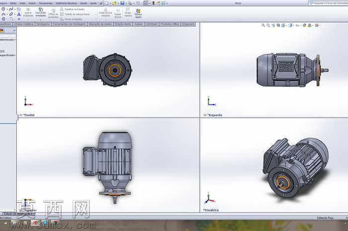The width and height of the screenshot is (348, 231).
Task: Click the Offset de entidades tool
Action: coord(53,13)
